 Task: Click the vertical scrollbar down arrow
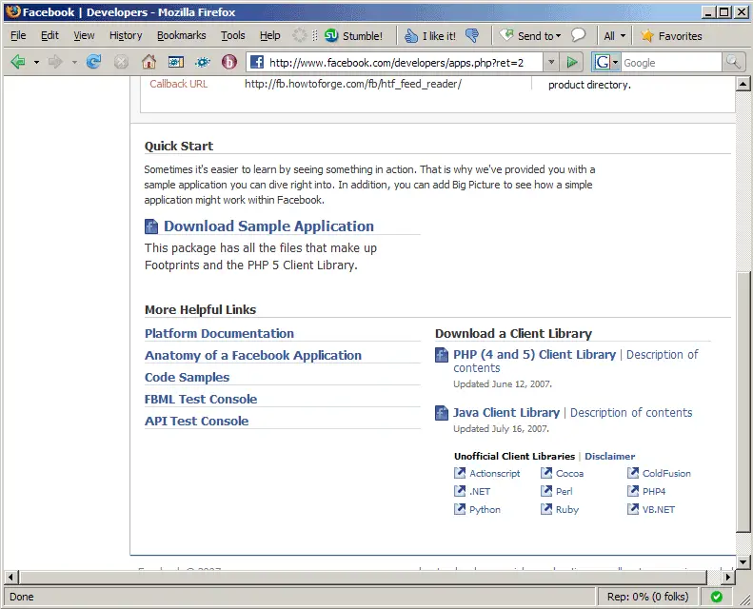743,562
